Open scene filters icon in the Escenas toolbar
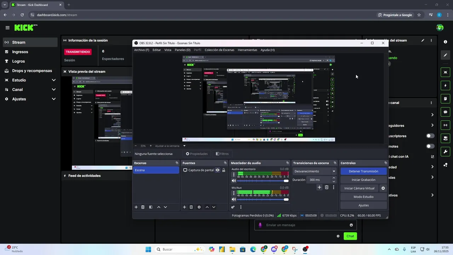Viewport: 453px width, 255px height. tap(151, 207)
